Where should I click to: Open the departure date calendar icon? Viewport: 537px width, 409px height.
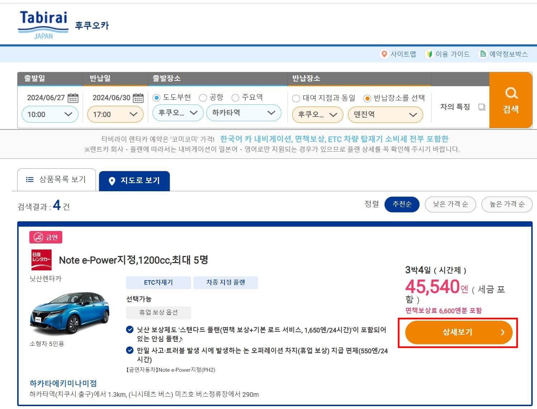coord(73,98)
